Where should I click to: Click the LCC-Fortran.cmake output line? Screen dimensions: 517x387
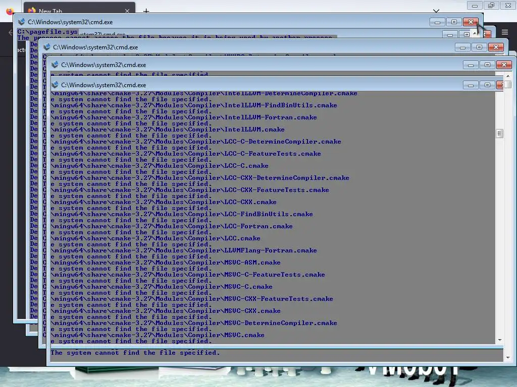172,226
